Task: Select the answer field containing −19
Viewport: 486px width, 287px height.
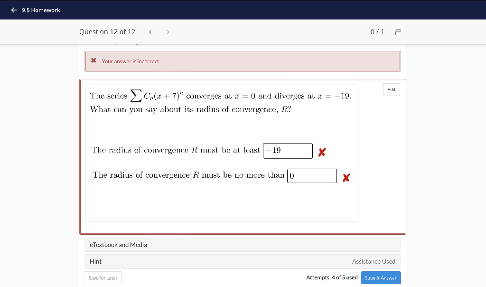Action: click(288, 151)
